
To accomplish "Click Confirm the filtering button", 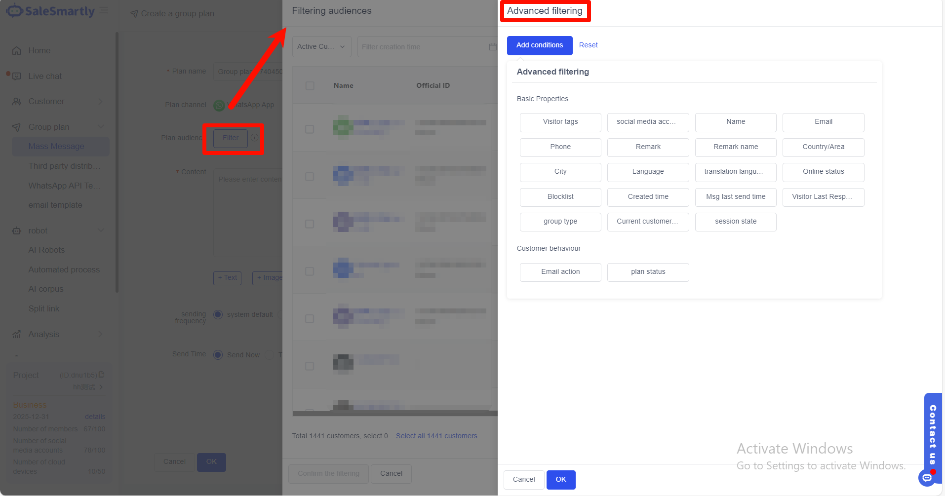I will coord(328,474).
